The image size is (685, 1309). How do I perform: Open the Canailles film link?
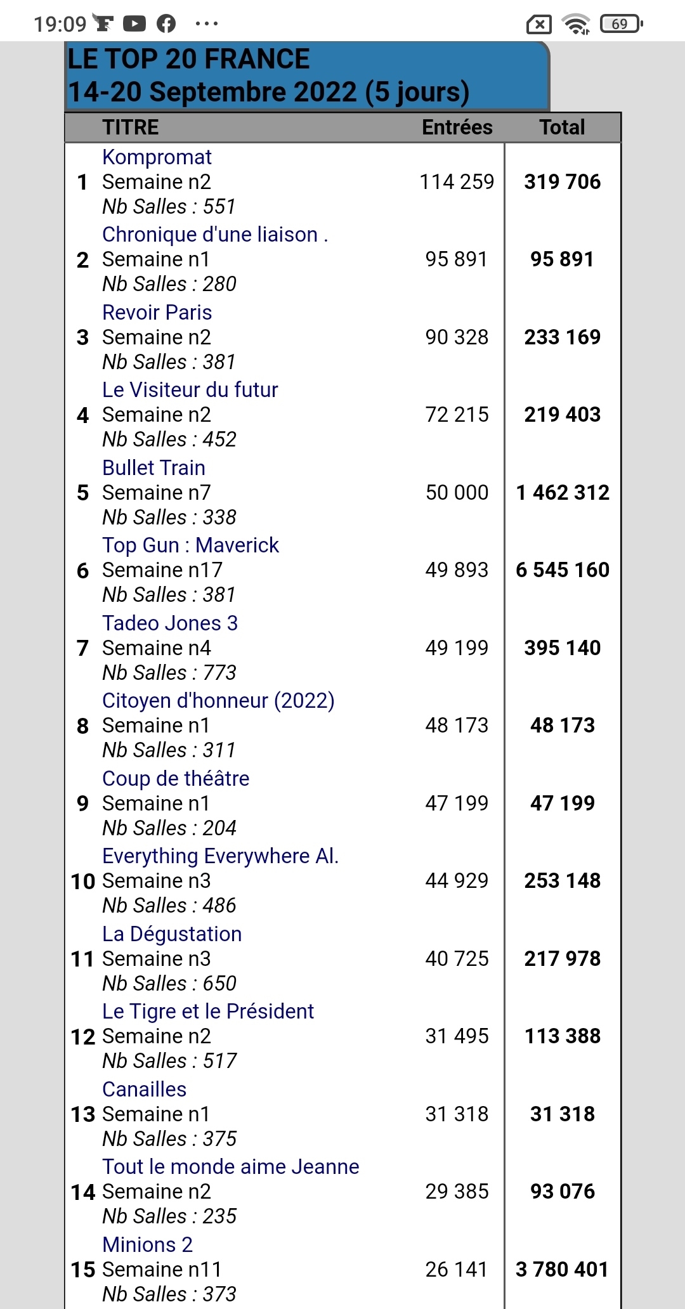(144, 1090)
